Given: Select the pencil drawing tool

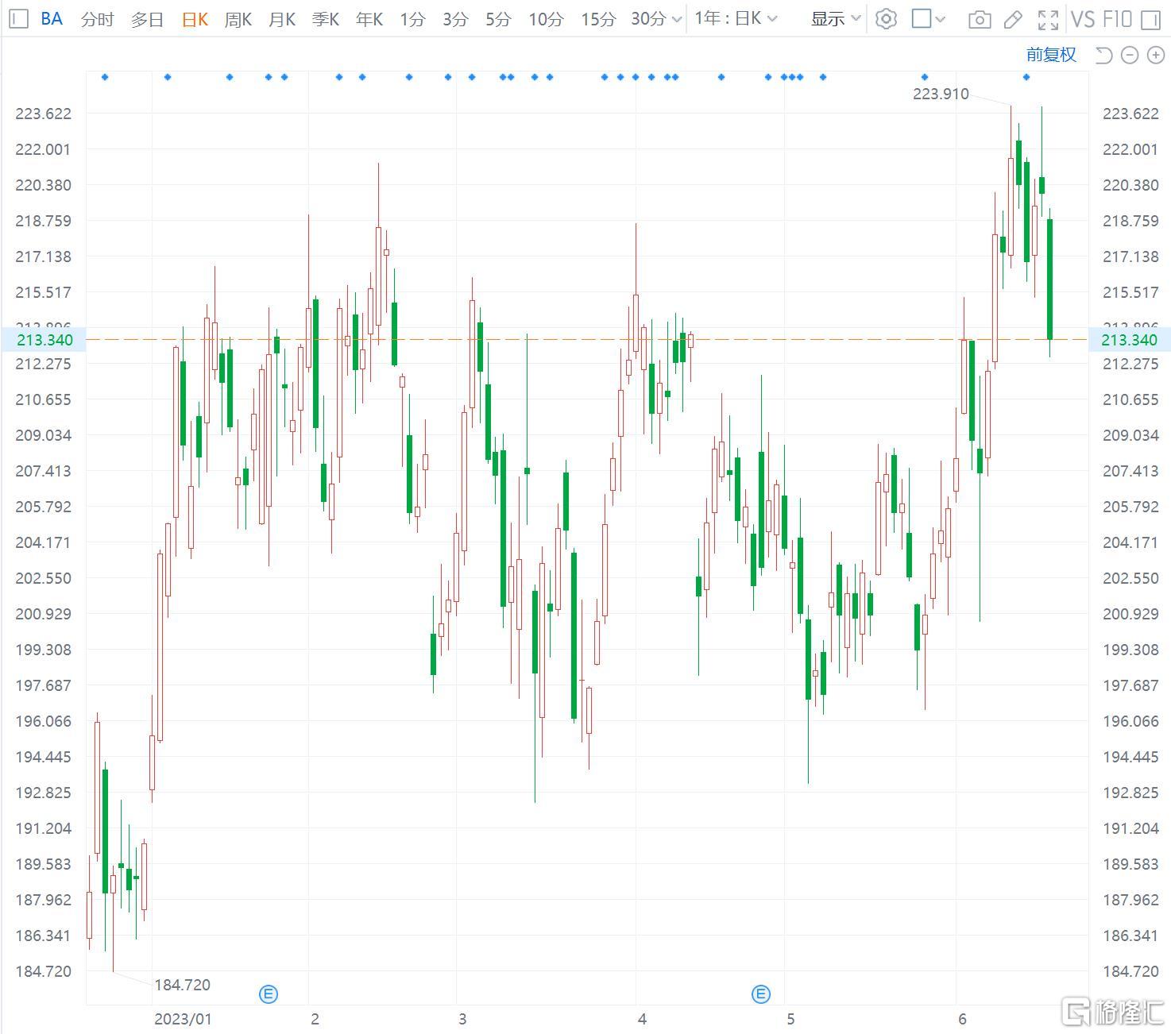Looking at the screenshot, I should pyautogui.click(x=1013, y=20).
